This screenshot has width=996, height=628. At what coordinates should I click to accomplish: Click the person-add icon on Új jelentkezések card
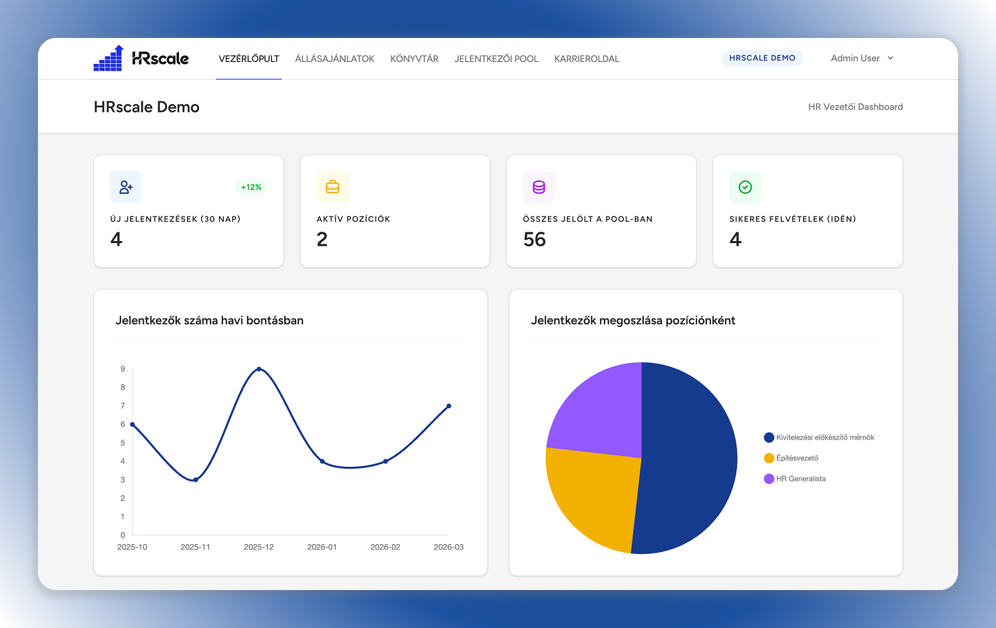[126, 187]
